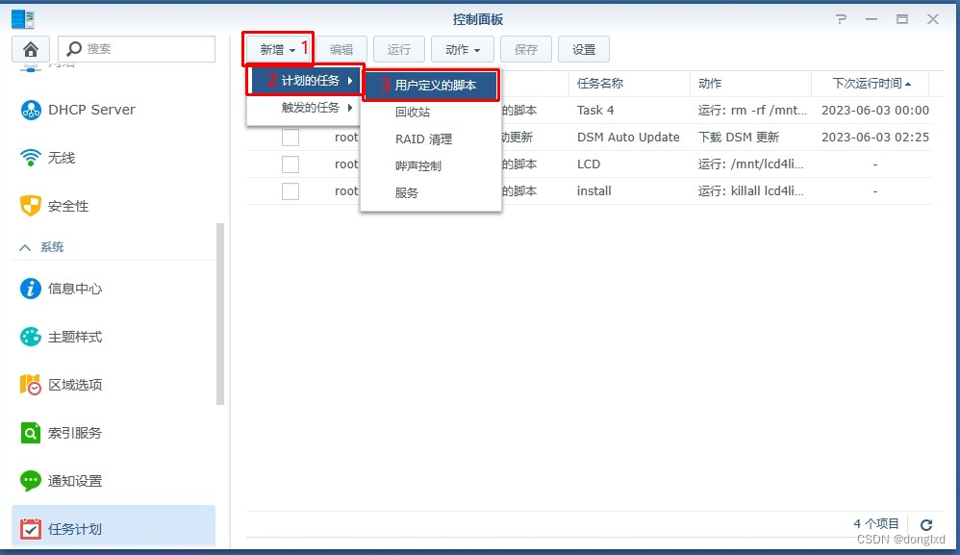Tick the checkbox beside the install task
Viewport: 960px width, 555px height.
pos(291,190)
